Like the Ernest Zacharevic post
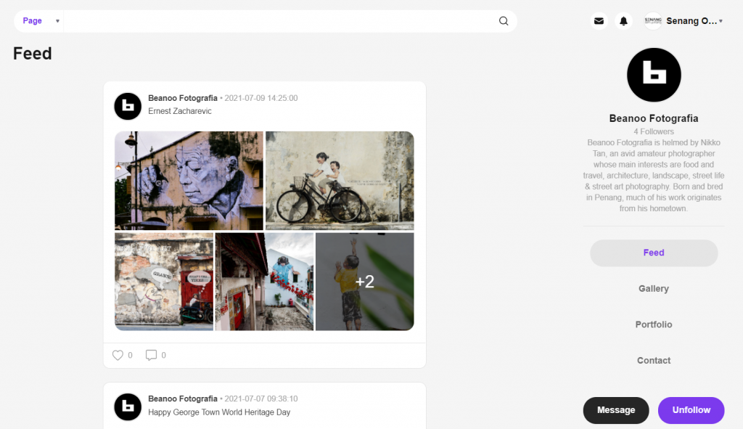 pyautogui.click(x=118, y=355)
